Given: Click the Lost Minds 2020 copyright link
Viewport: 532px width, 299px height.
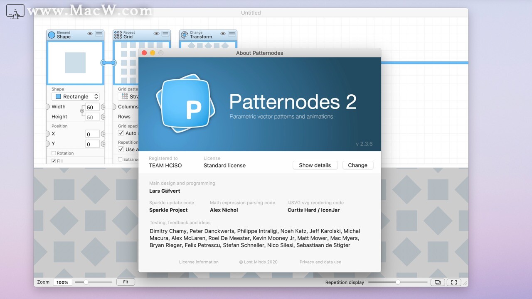Looking at the screenshot, I should point(259,262).
